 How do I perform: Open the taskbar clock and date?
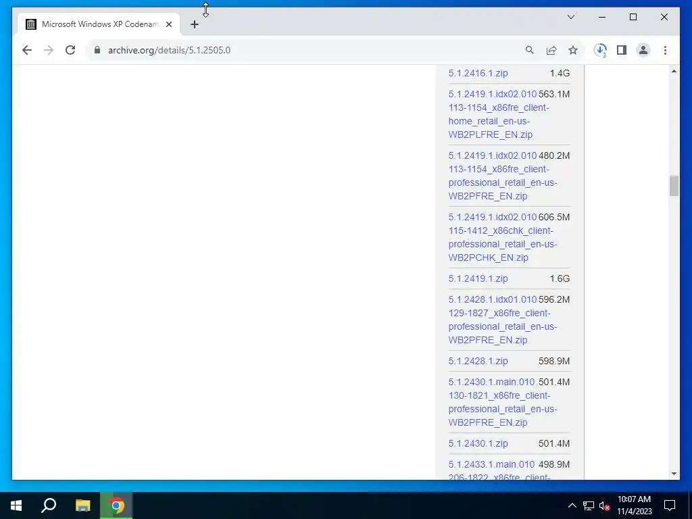634,505
